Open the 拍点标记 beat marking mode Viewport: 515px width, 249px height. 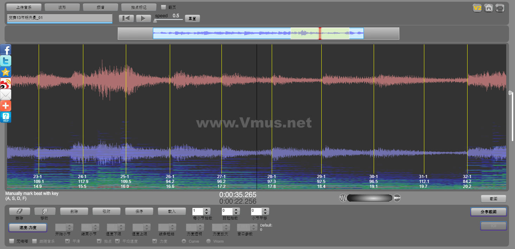[x=139, y=7]
